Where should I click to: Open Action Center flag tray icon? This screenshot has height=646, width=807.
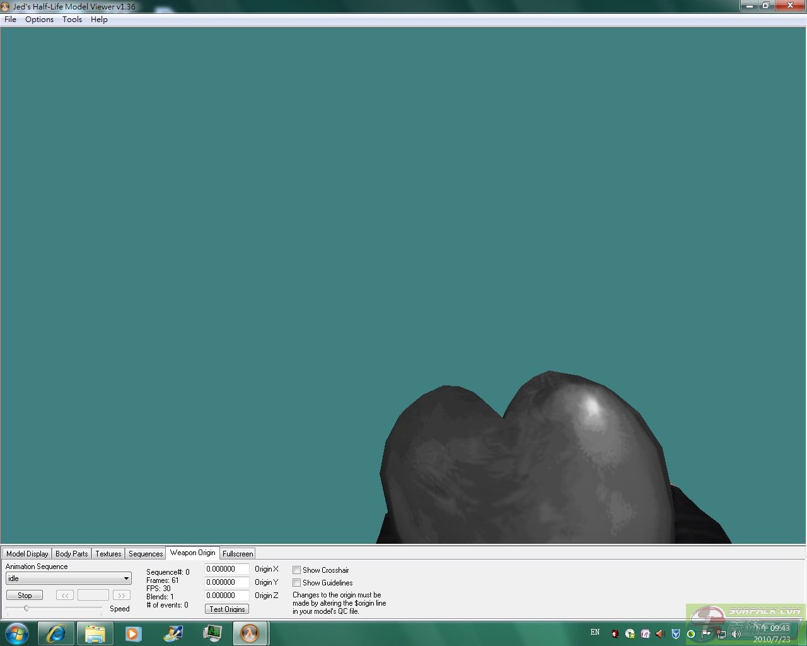click(706, 633)
